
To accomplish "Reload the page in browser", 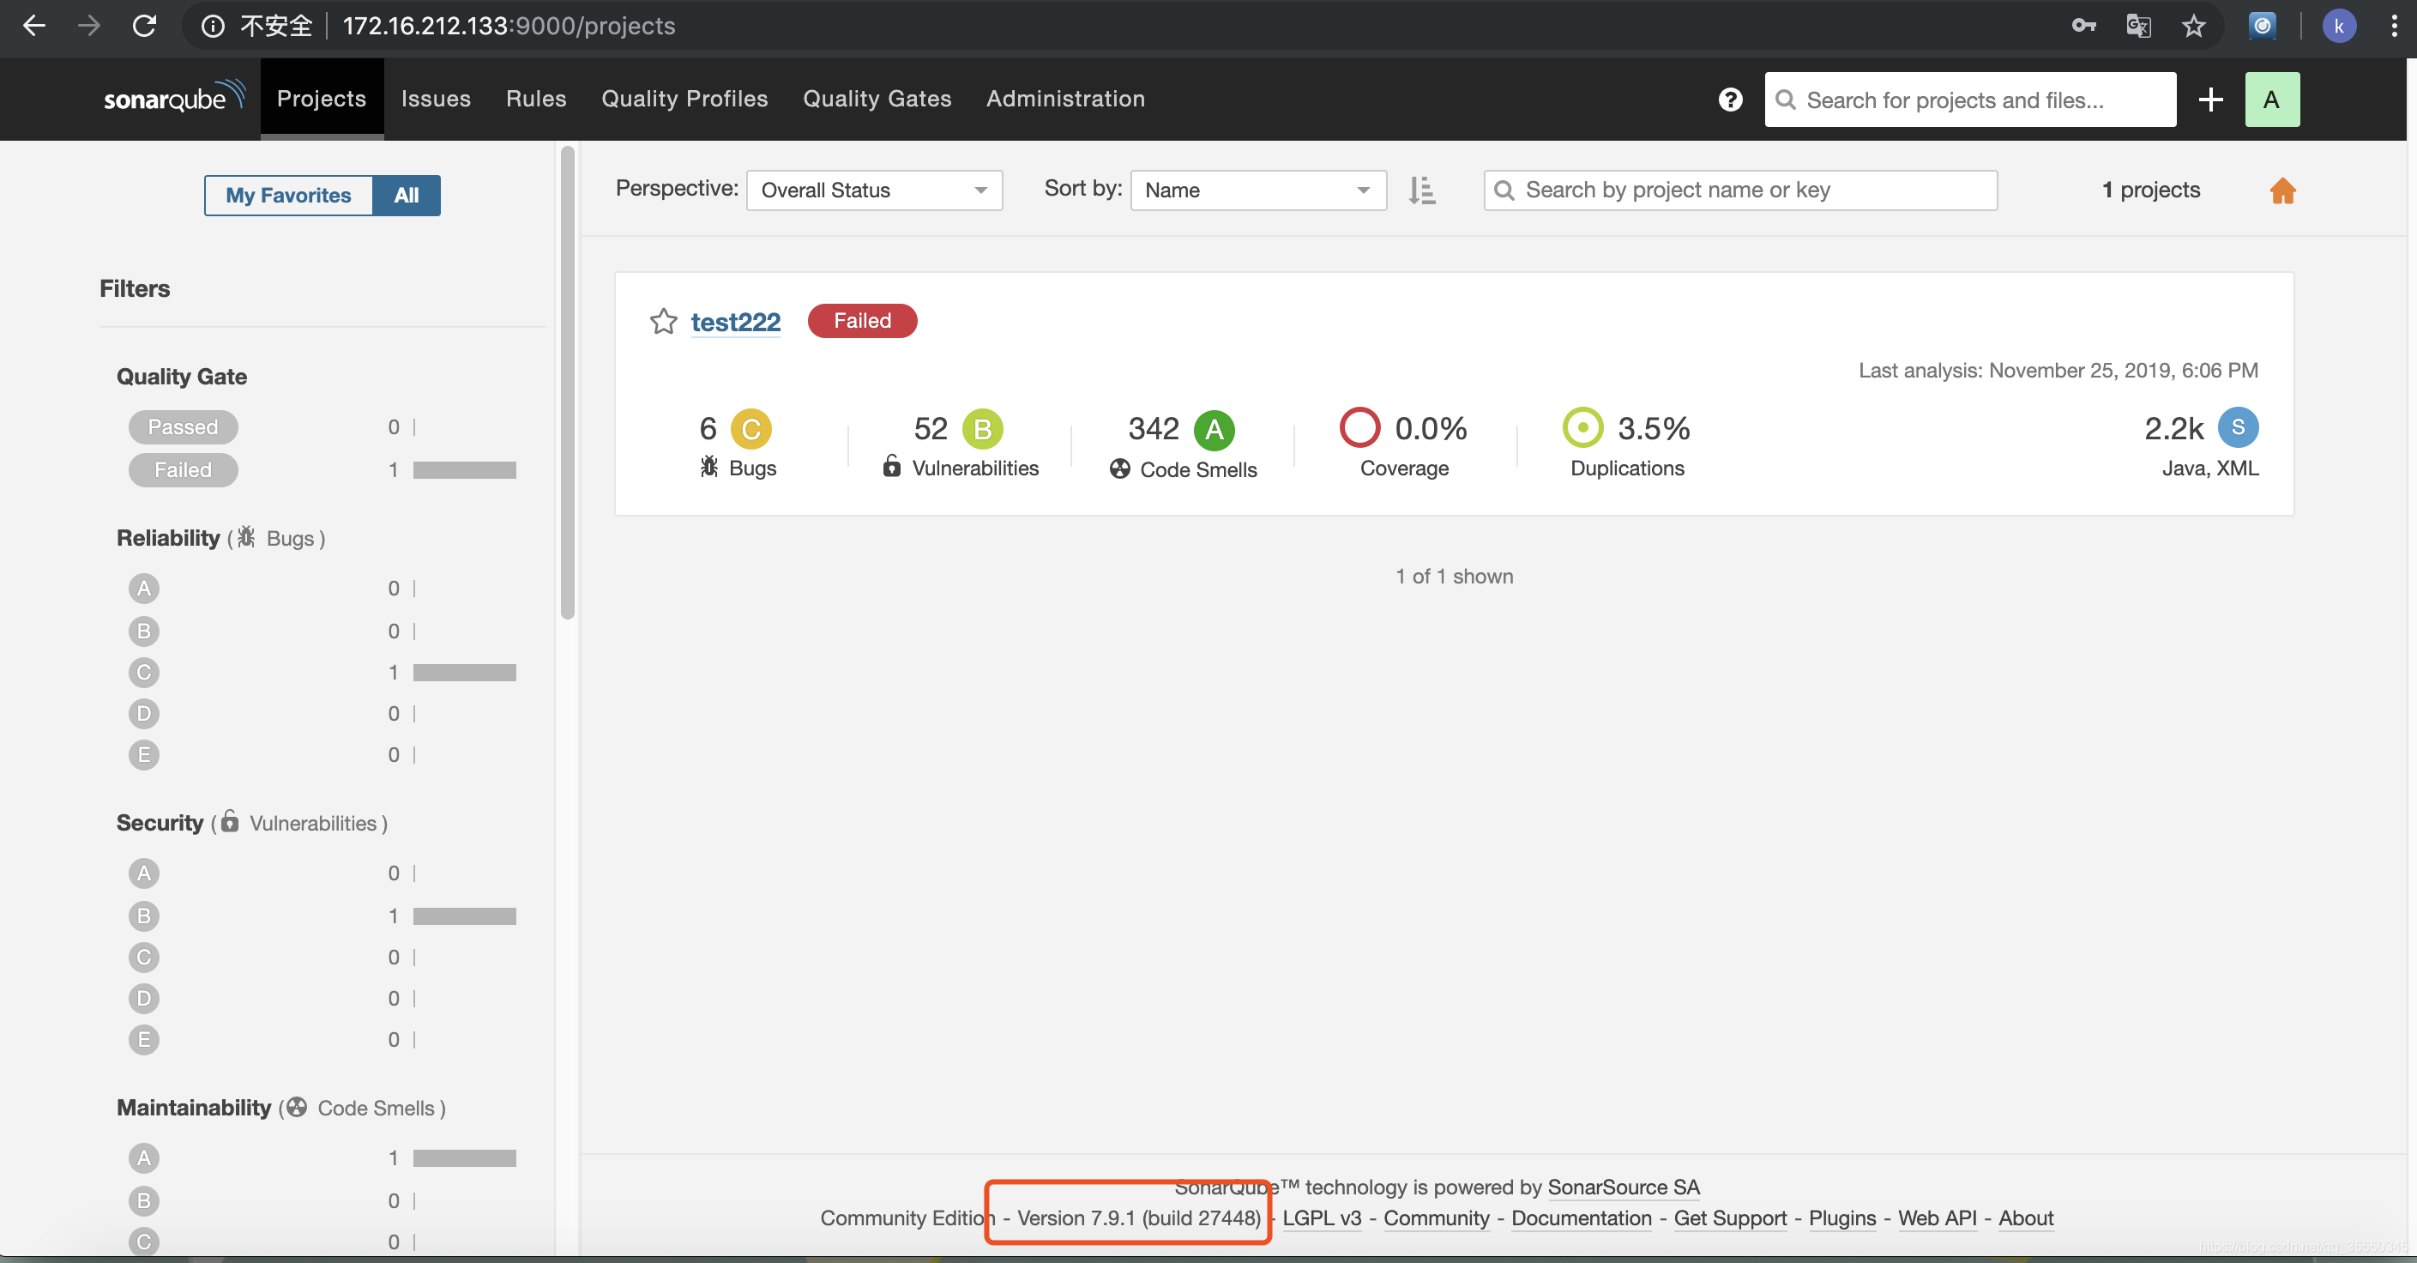I will [x=144, y=27].
